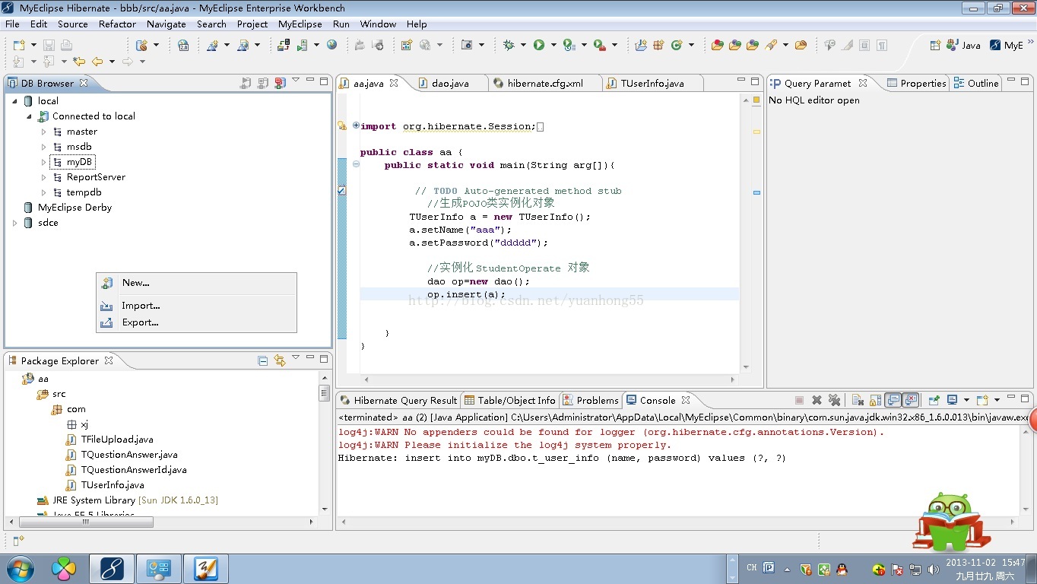This screenshot has height=584, width=1037.
Task: Choose New... from context menu
Action: click(196, 283)
